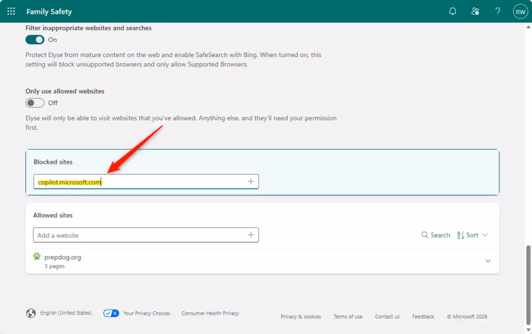The width and height of the screenshot is (532, 334).
Task: Focus the Blocked sites input field
Action: click(x=146, y=182)
